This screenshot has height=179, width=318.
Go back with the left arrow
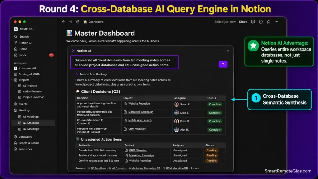[x=63, y=22]
